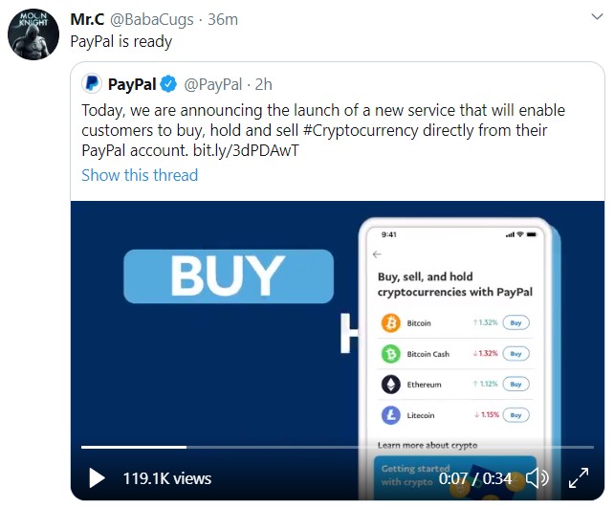Click the Ethereum coin icon
The width and height of the screenshot is (614, 508).
pyautogui.click(x=390, y=385)
